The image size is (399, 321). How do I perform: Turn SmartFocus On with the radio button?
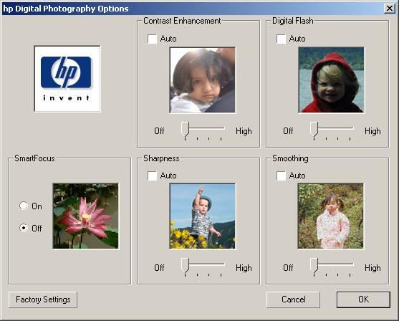pyautogui.click(x=24, y=206)
